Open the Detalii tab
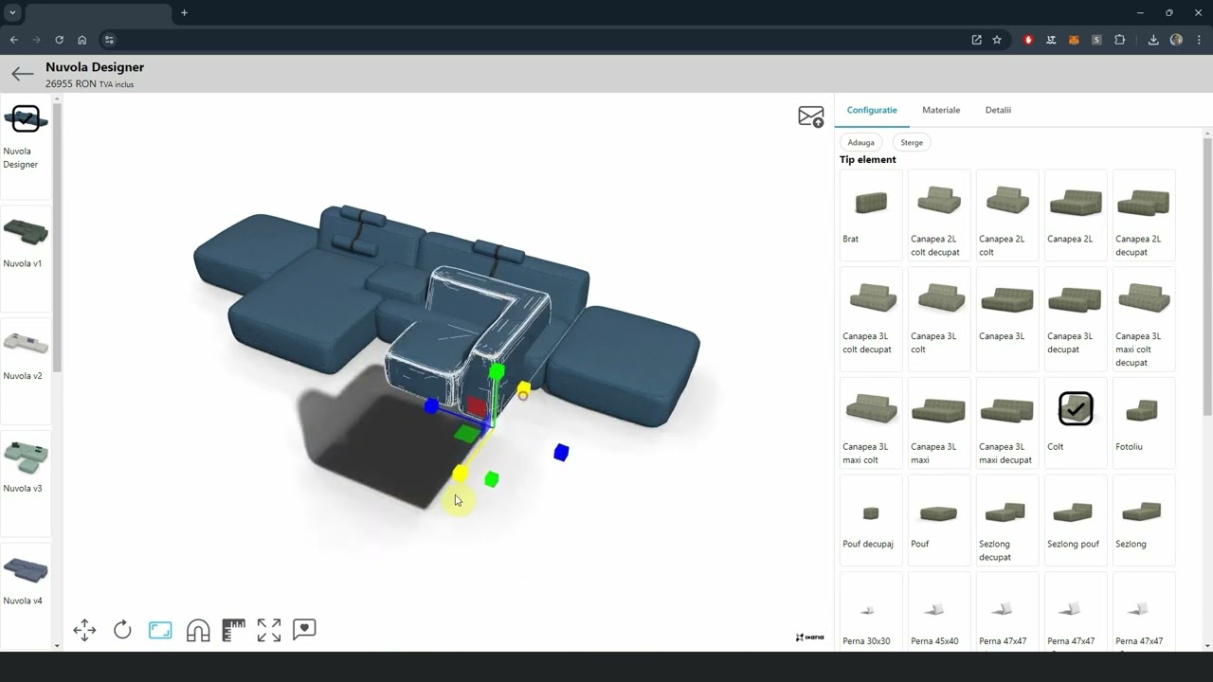The width and height of the screenshot is (1213, 682). (x=998, y=110)
